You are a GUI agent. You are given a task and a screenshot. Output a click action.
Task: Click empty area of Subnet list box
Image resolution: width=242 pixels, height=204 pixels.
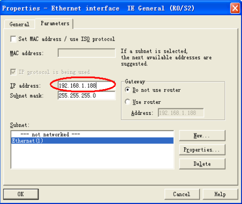pyautogui.click(x=92, y=156)
